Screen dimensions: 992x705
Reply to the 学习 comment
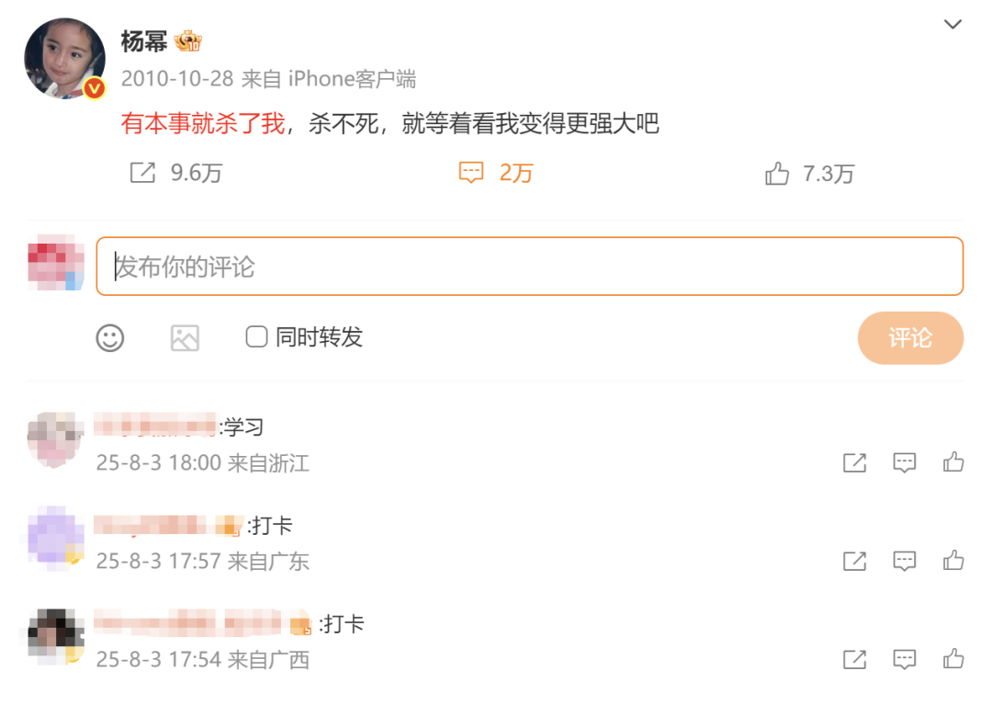(904, 462)
